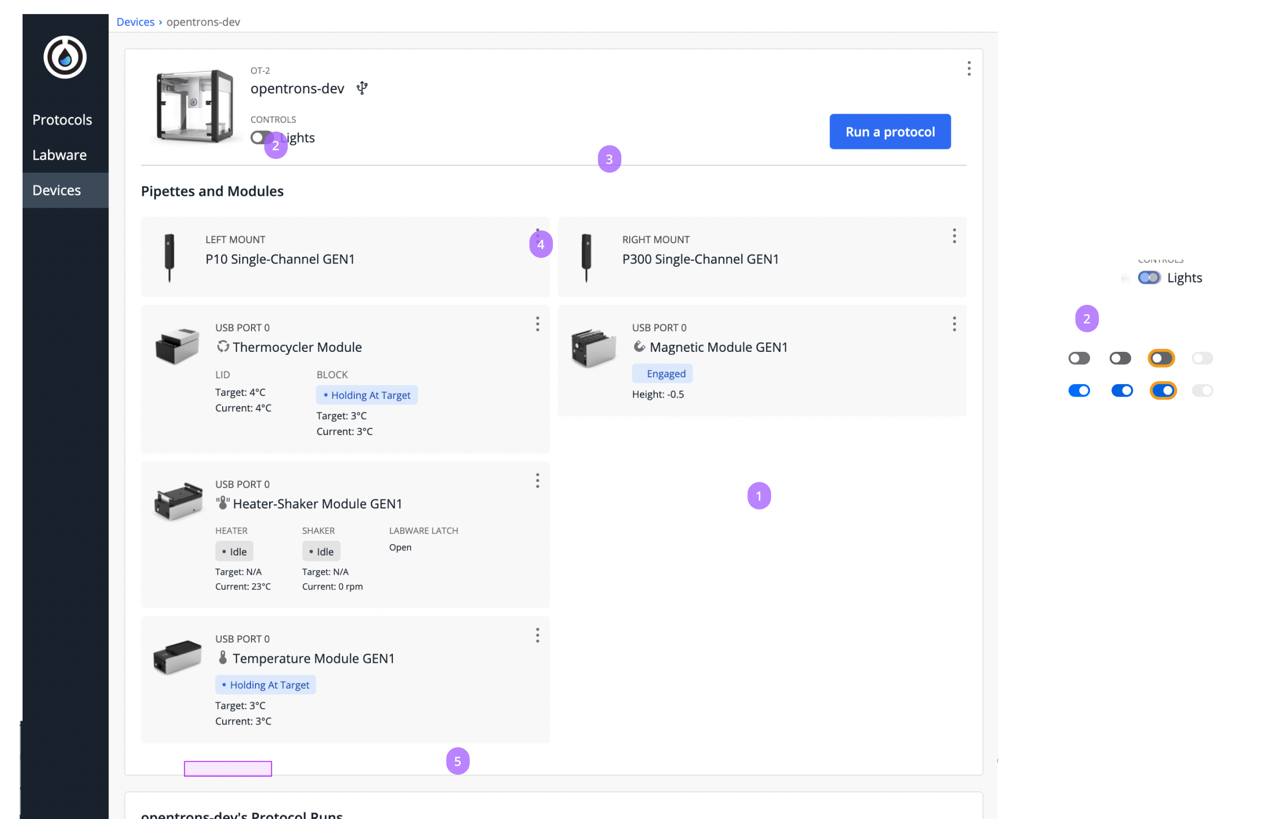The image size is (1272, 819).
Task: Click the Opentrons logo in sidebar
Action: click(x=65, y=57)
